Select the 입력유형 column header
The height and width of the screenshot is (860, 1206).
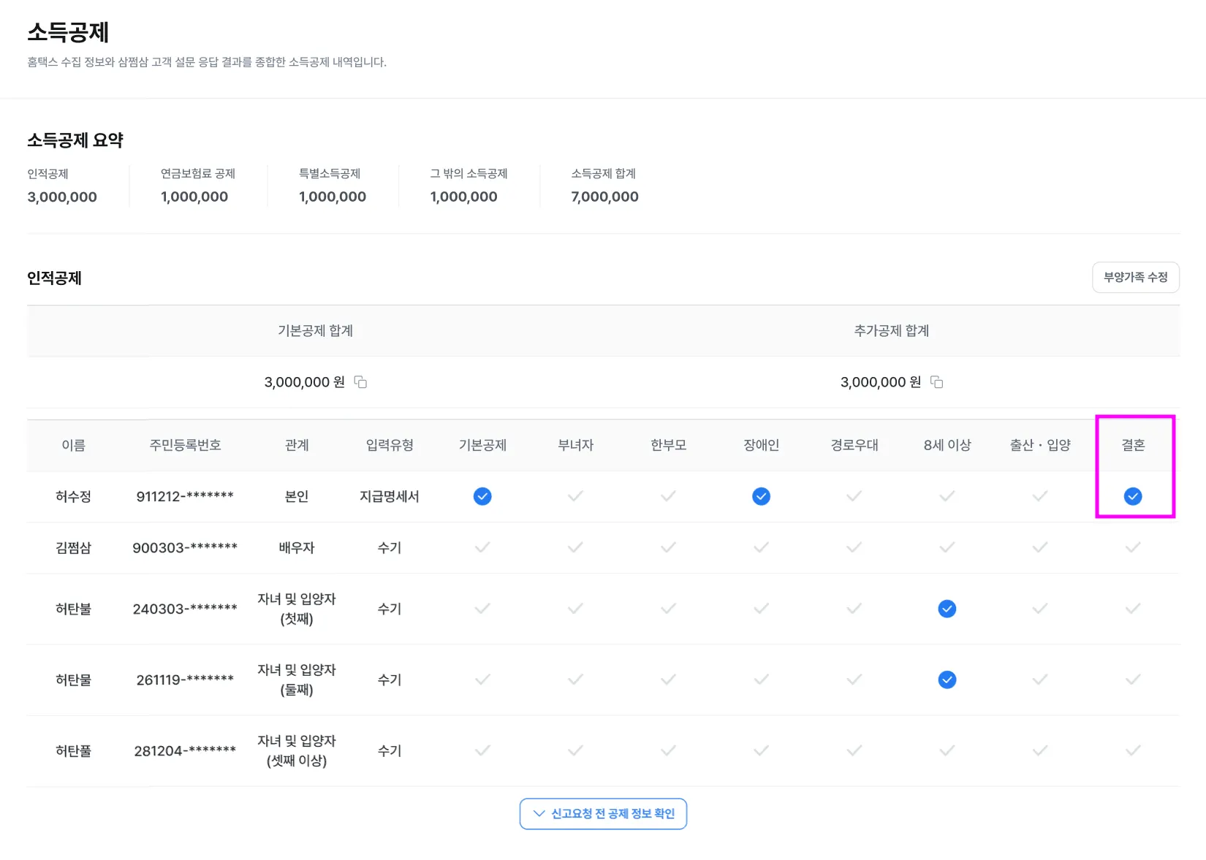(390, 445)
